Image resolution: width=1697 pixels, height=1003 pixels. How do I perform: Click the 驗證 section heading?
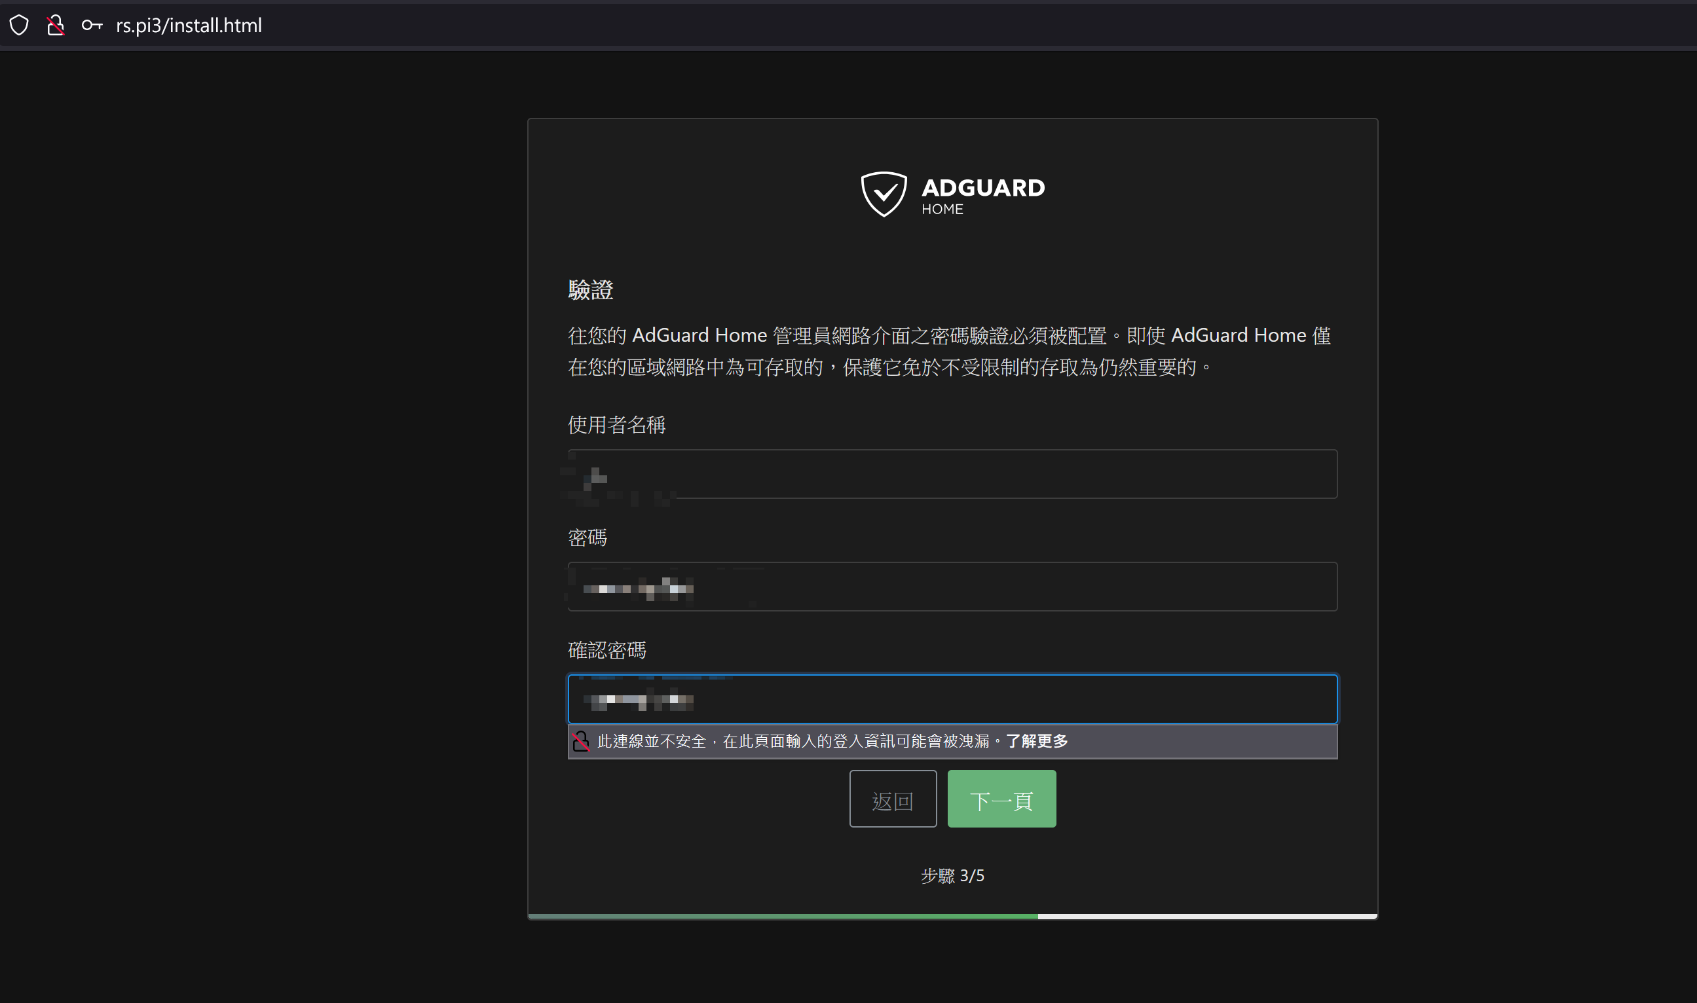pyautogui.click(x=590, y=291)
